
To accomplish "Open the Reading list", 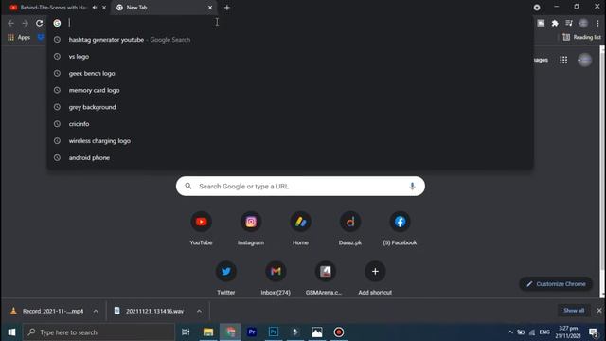I will tap(582, 38).
